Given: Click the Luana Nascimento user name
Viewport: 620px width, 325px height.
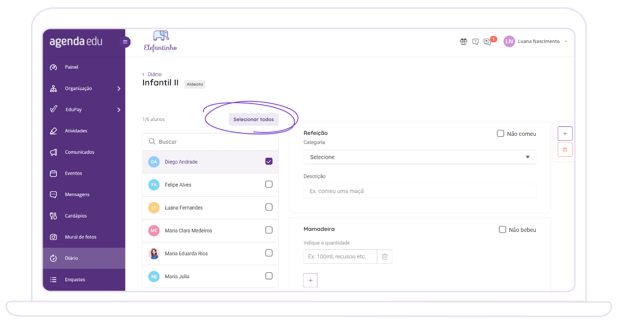Looking at the screenshot, I should point(539,41).
